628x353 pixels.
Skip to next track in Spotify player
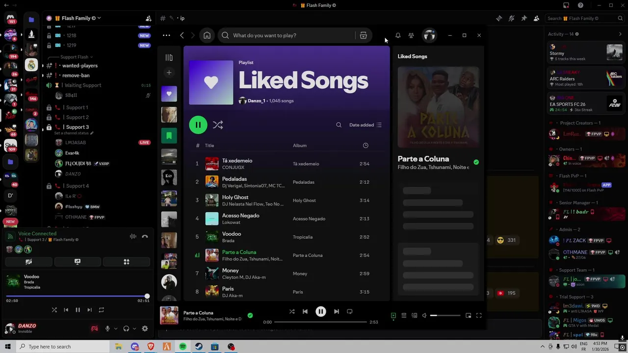(337, 311)
